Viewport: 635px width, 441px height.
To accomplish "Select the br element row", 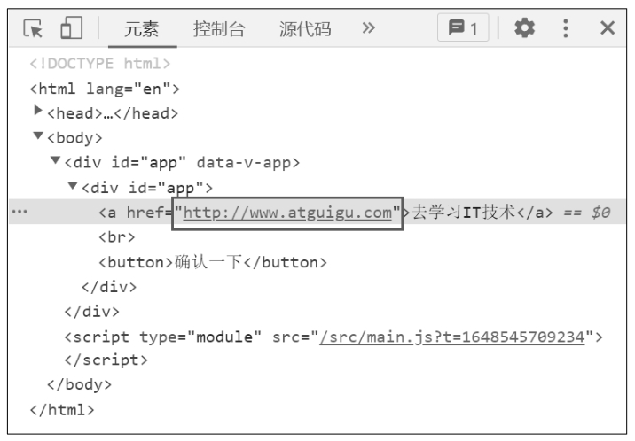I will (x=116, y=238).
